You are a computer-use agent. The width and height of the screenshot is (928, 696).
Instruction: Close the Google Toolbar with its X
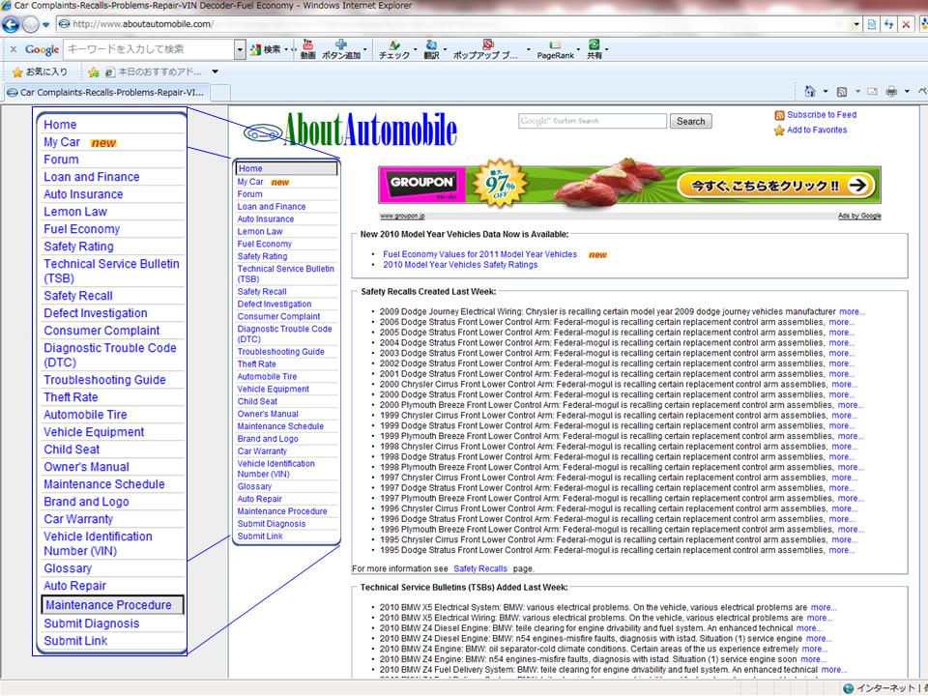(14, 49)
